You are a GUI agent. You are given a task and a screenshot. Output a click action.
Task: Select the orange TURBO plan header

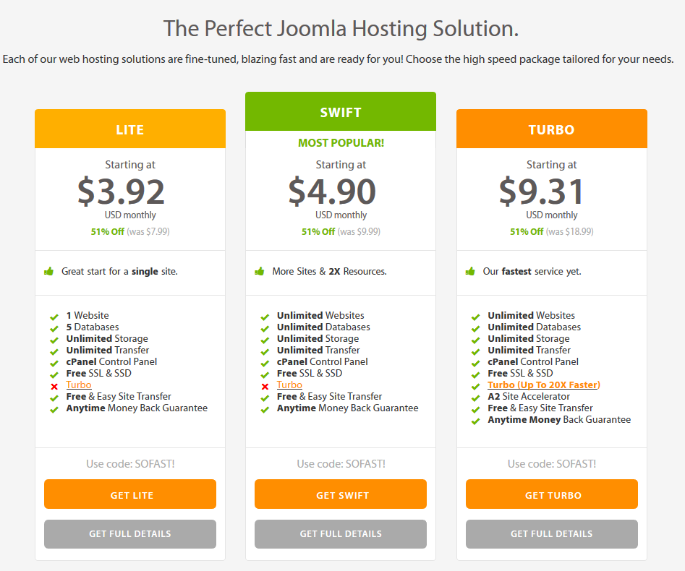(x=552, y=129)
